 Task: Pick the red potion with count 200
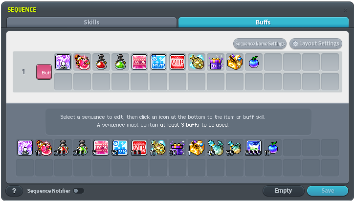pos(63,148)
